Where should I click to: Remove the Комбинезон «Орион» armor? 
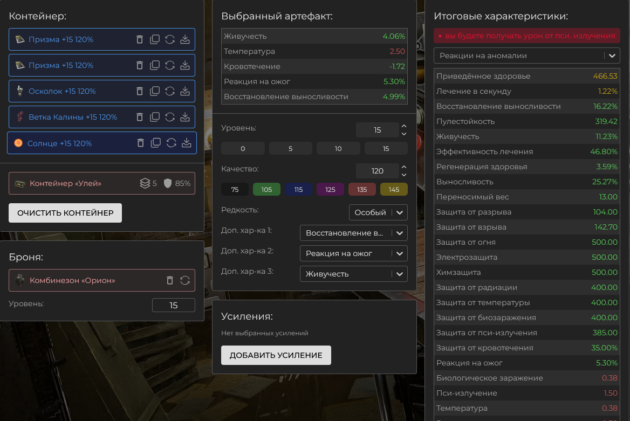click(x=170, y=280)
